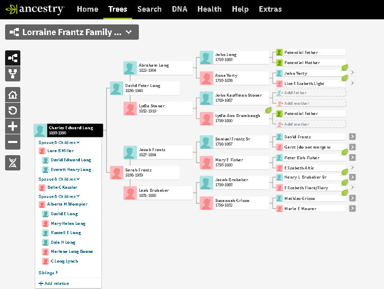Open the Search menu
The width and height of the screenshot is (384, 289).
pyautogui.click(x=149, y=9)
